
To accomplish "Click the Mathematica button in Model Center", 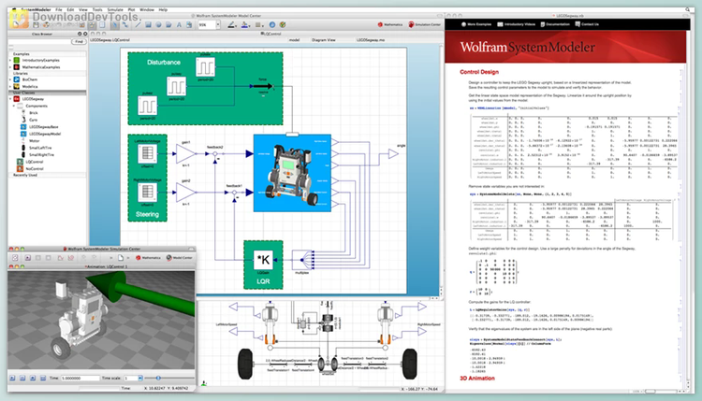I will [x=390, y=24].
